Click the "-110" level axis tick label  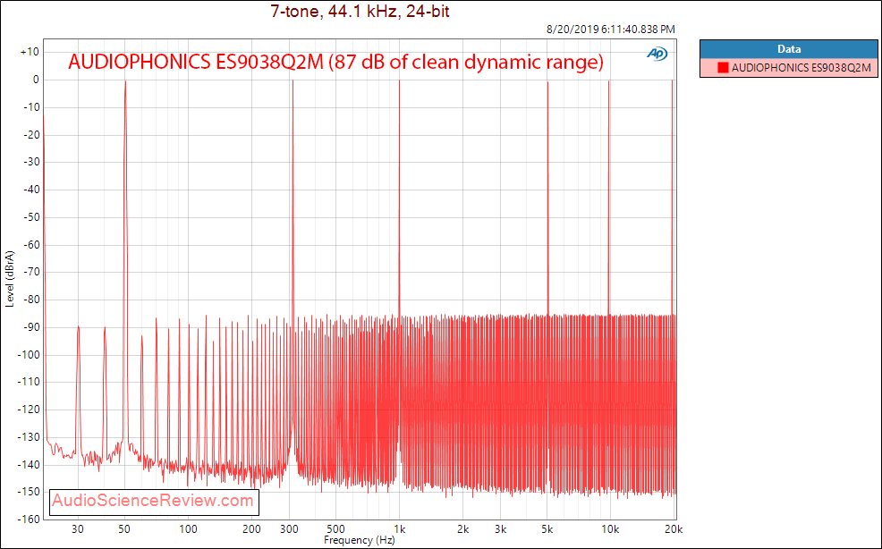coord(29,382)
